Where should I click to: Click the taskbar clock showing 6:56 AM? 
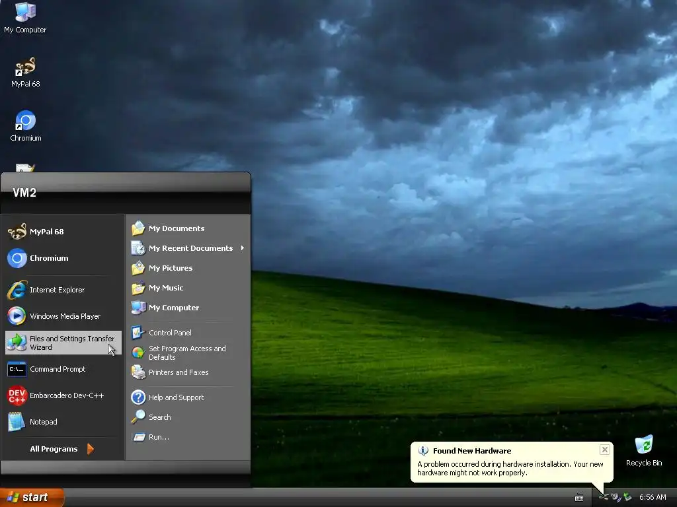(x=653, y=498)
